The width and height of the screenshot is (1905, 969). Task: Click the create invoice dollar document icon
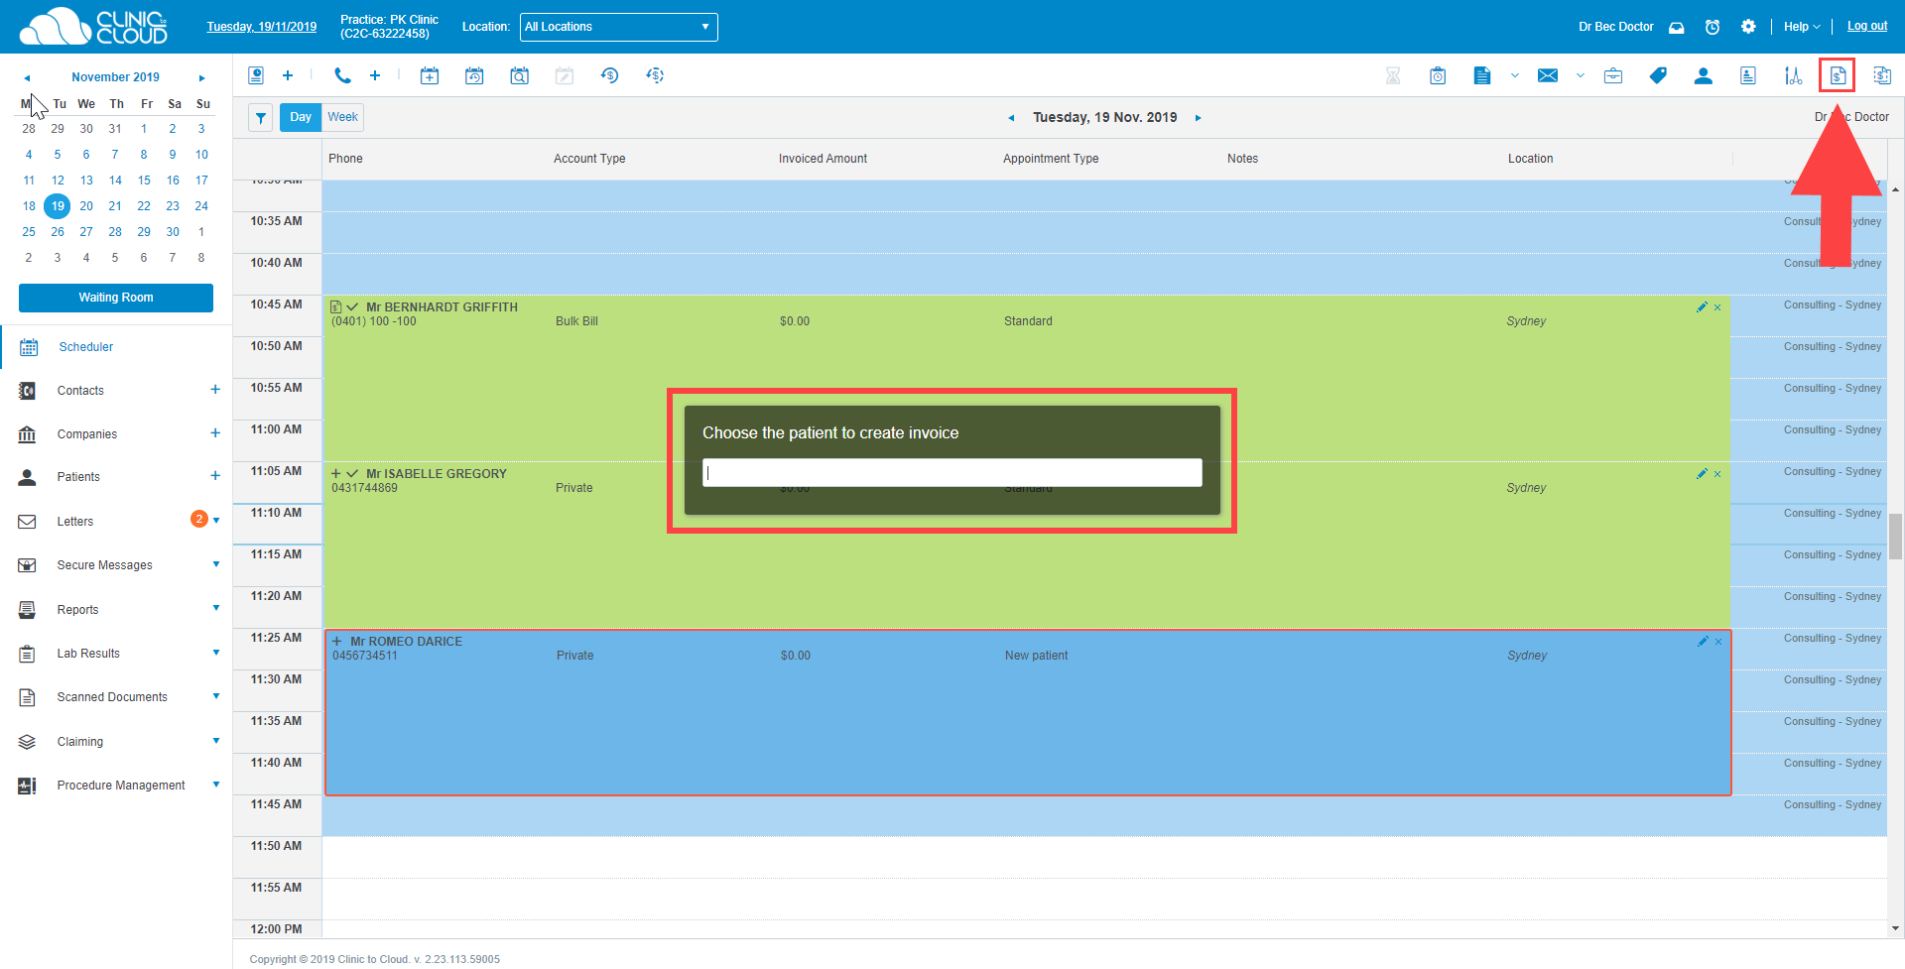tap(1838, 75)
